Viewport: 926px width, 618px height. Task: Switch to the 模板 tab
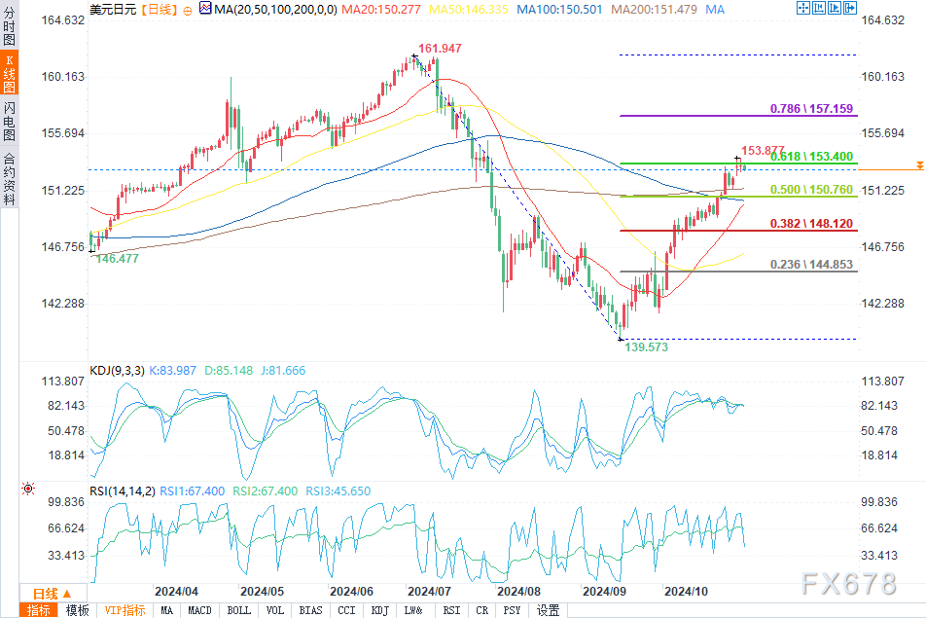(x=77, y=610)
